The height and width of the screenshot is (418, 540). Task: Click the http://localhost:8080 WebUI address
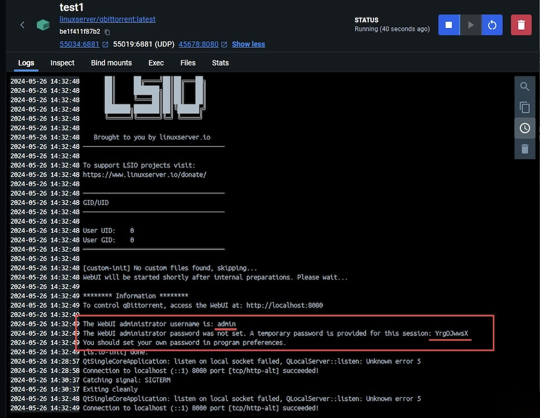[x=285, y=305]
